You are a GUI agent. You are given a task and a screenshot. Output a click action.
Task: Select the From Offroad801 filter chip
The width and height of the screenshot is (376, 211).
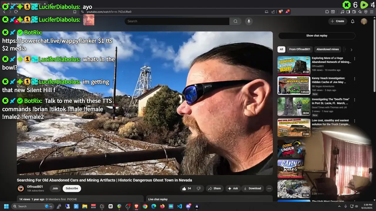(x=300, y=49)
